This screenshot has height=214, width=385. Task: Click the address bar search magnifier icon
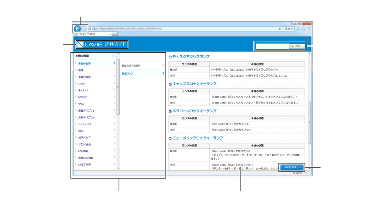(x=280, y=29)
